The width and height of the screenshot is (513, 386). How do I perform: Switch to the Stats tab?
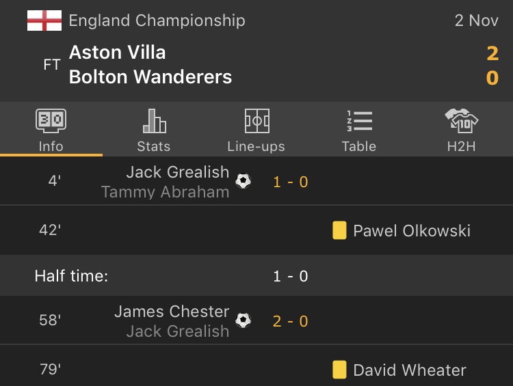154,146
